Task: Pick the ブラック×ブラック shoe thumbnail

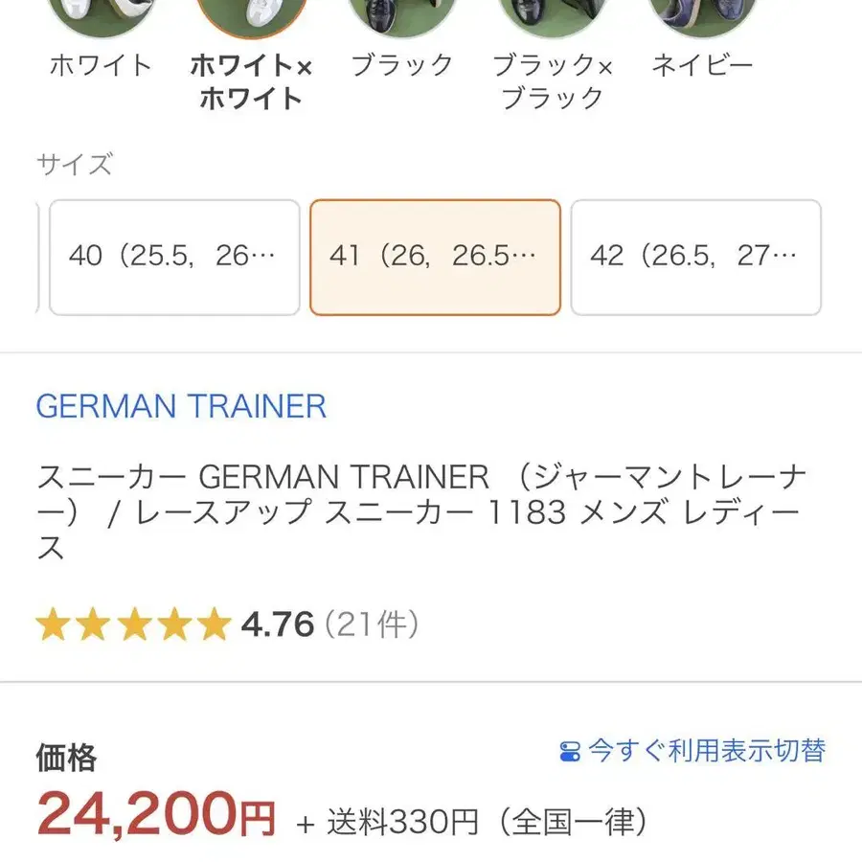Action: [x=552, y=14]
